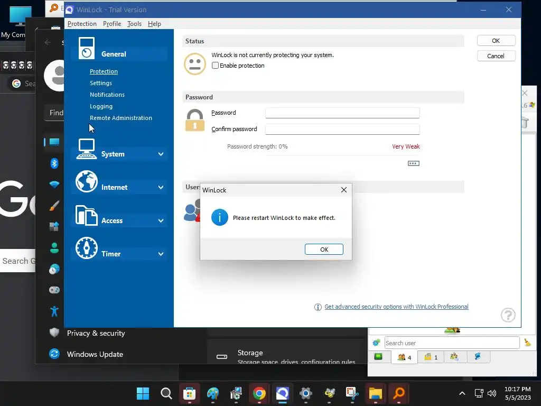Close the WinLock restart message dialog
Viewport: 541px width, 406px height.
pos(343,190)
